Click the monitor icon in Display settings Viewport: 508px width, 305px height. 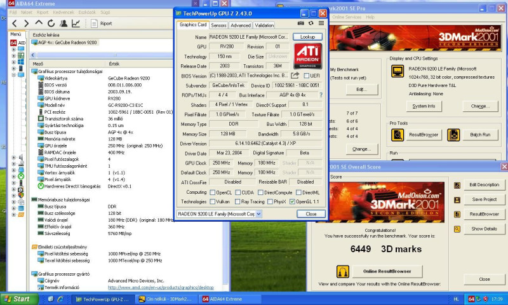(398, 71)
